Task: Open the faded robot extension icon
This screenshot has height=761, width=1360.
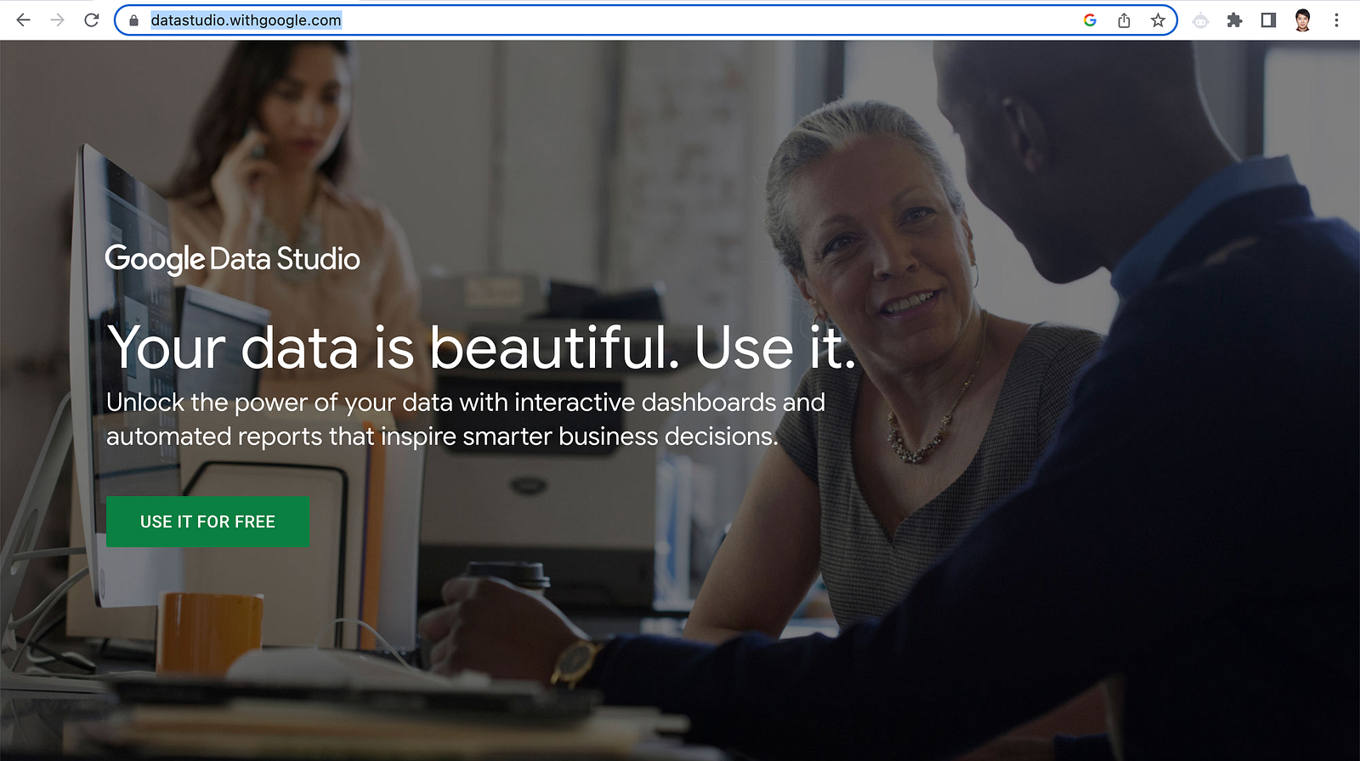Action: (1200, 20)
